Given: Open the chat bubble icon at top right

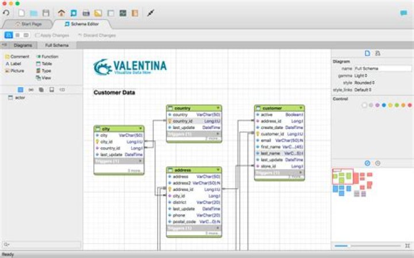Looking at the screenshot, I should (404, 13).
